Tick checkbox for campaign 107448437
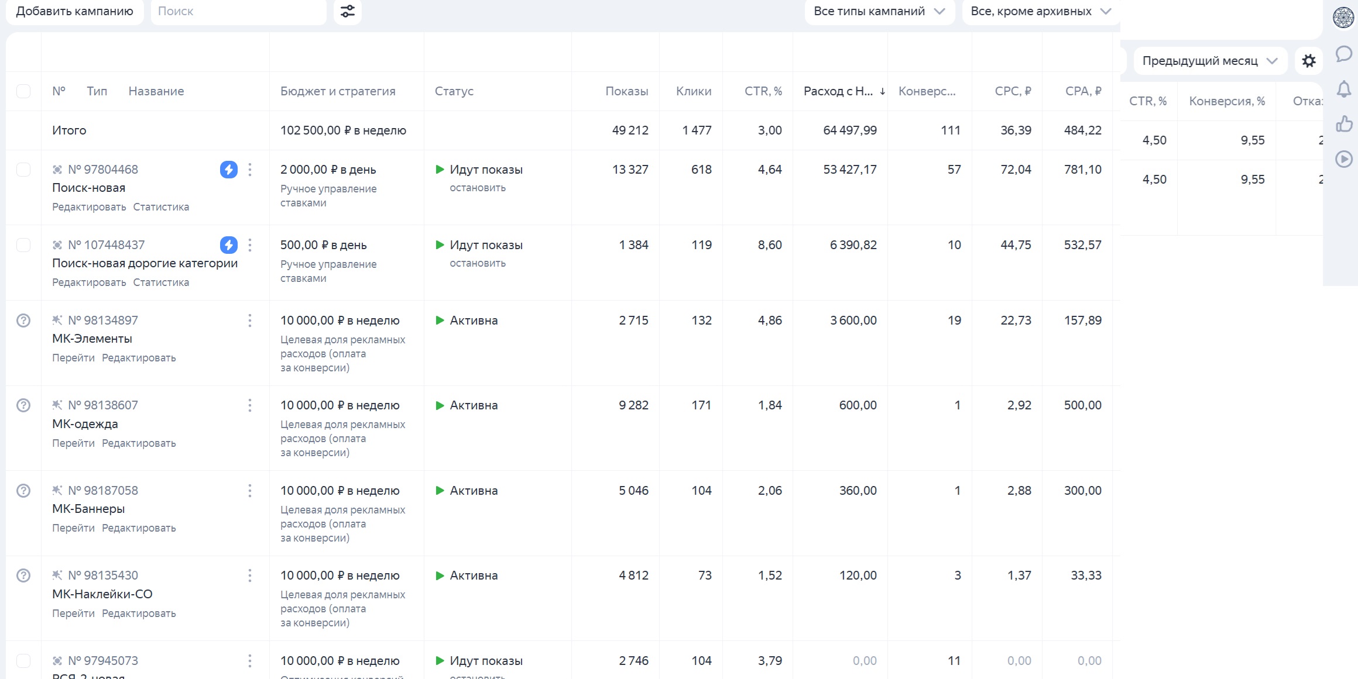 click(x=23, y=245)
